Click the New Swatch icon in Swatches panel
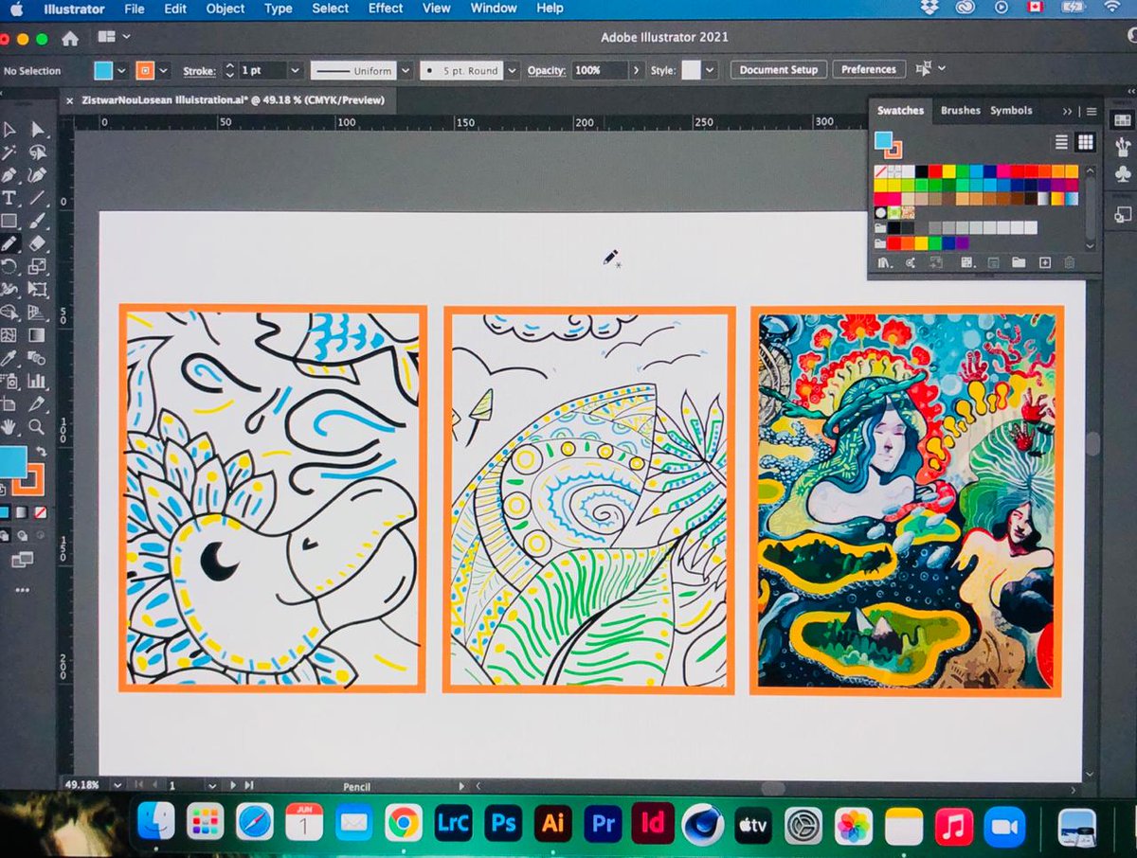This screenshot has width=1137, height=858. [x=1044, y=263]
